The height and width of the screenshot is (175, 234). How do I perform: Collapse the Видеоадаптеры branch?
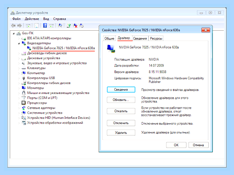click(x=19, y=44)
